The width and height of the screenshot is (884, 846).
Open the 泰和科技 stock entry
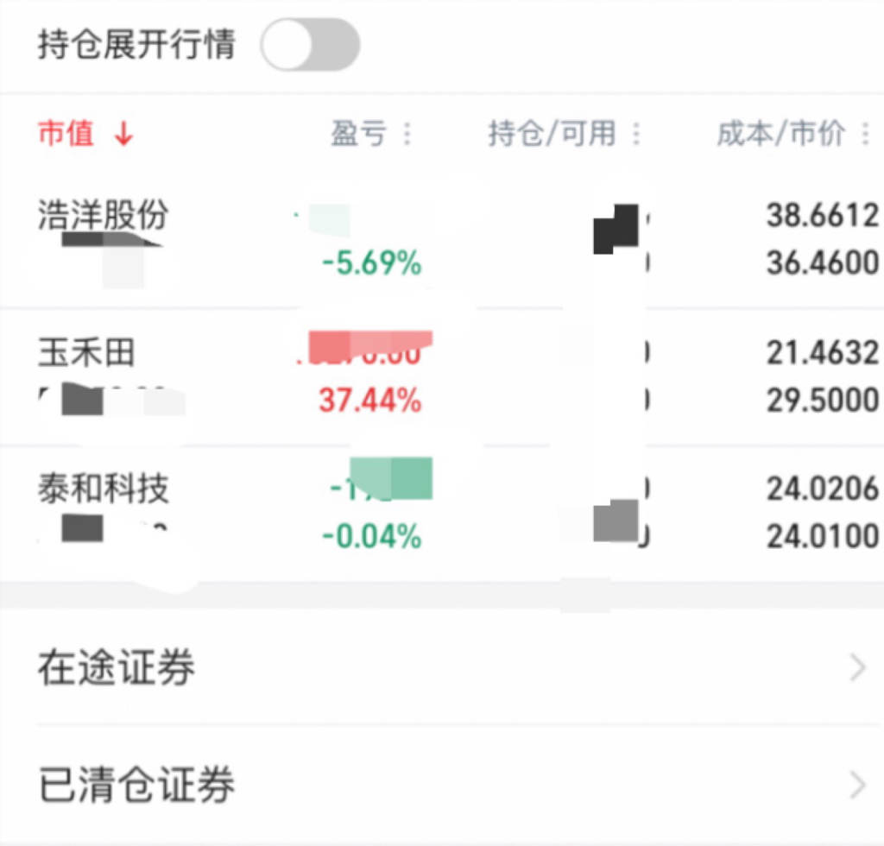(442, 513)
